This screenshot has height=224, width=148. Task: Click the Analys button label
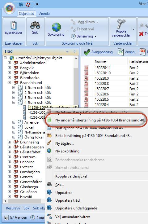[x=130, y=52]
